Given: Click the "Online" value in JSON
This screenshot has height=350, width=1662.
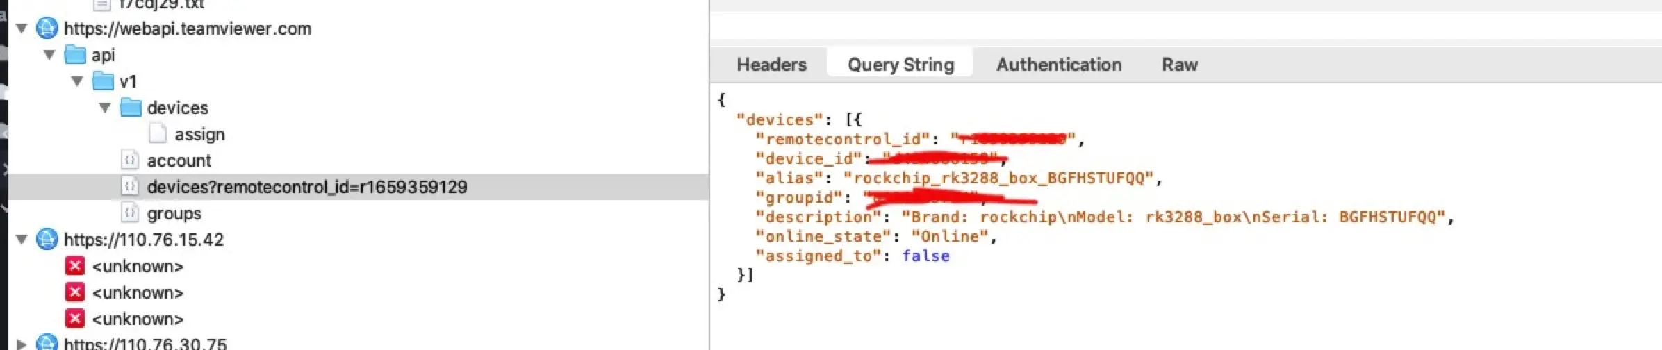Looking at the screenshot, I should [950, 236].
